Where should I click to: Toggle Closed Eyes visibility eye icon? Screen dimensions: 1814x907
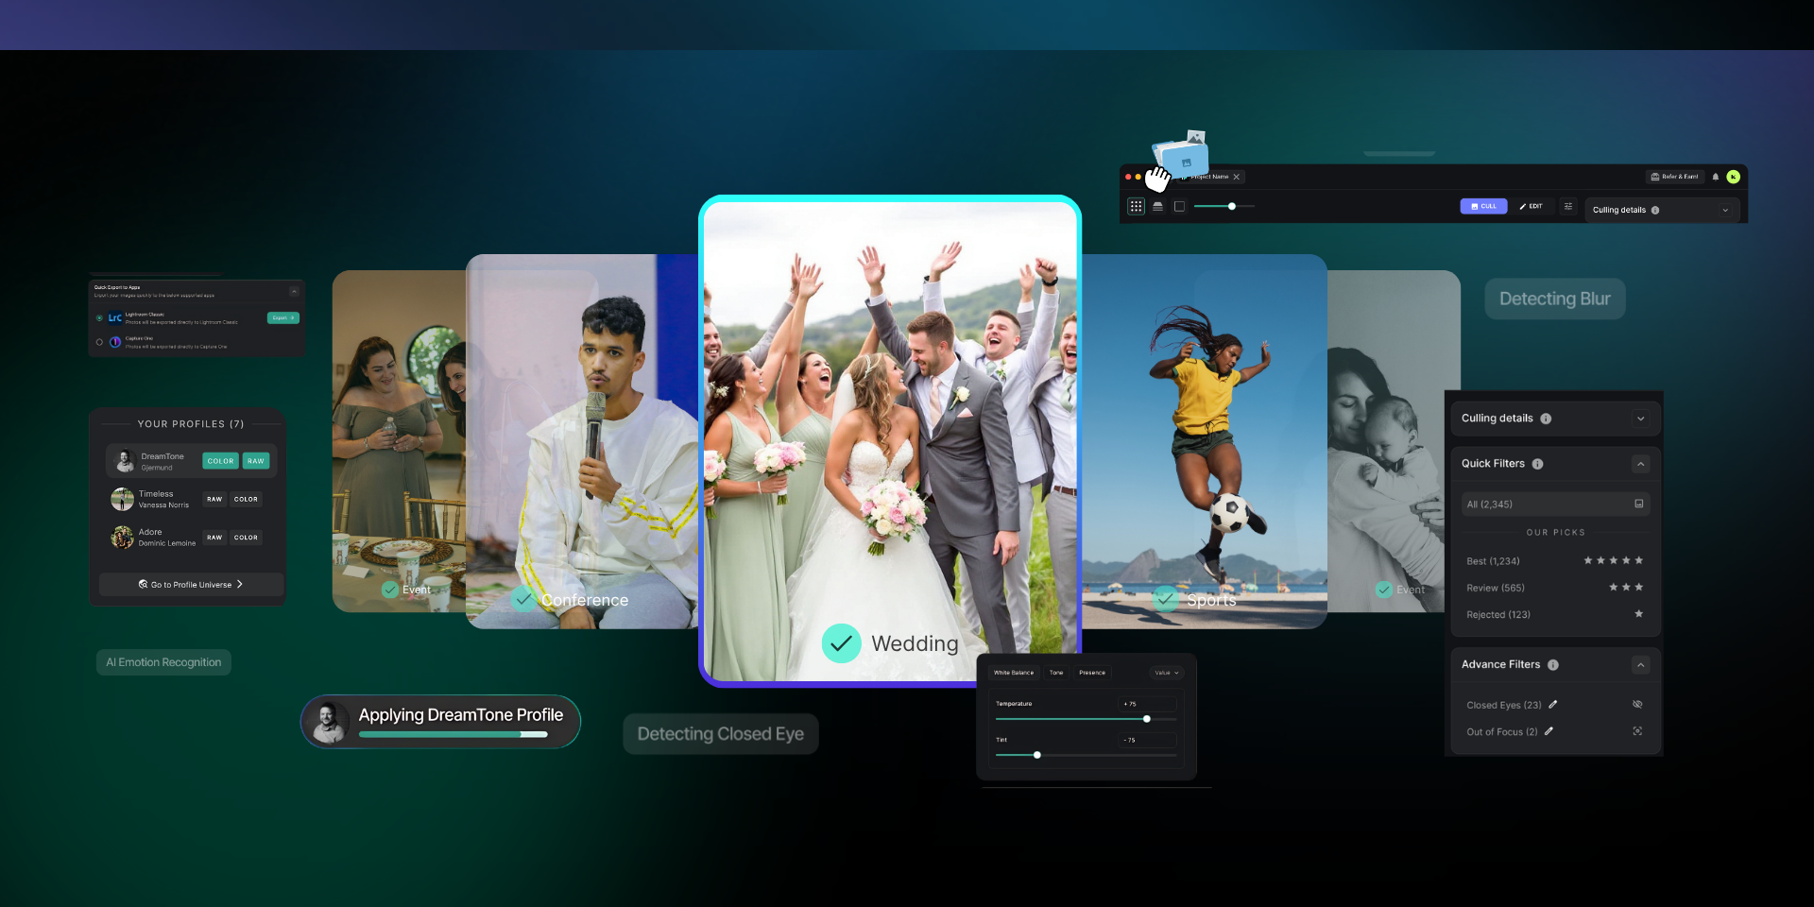coord(1637,705)
